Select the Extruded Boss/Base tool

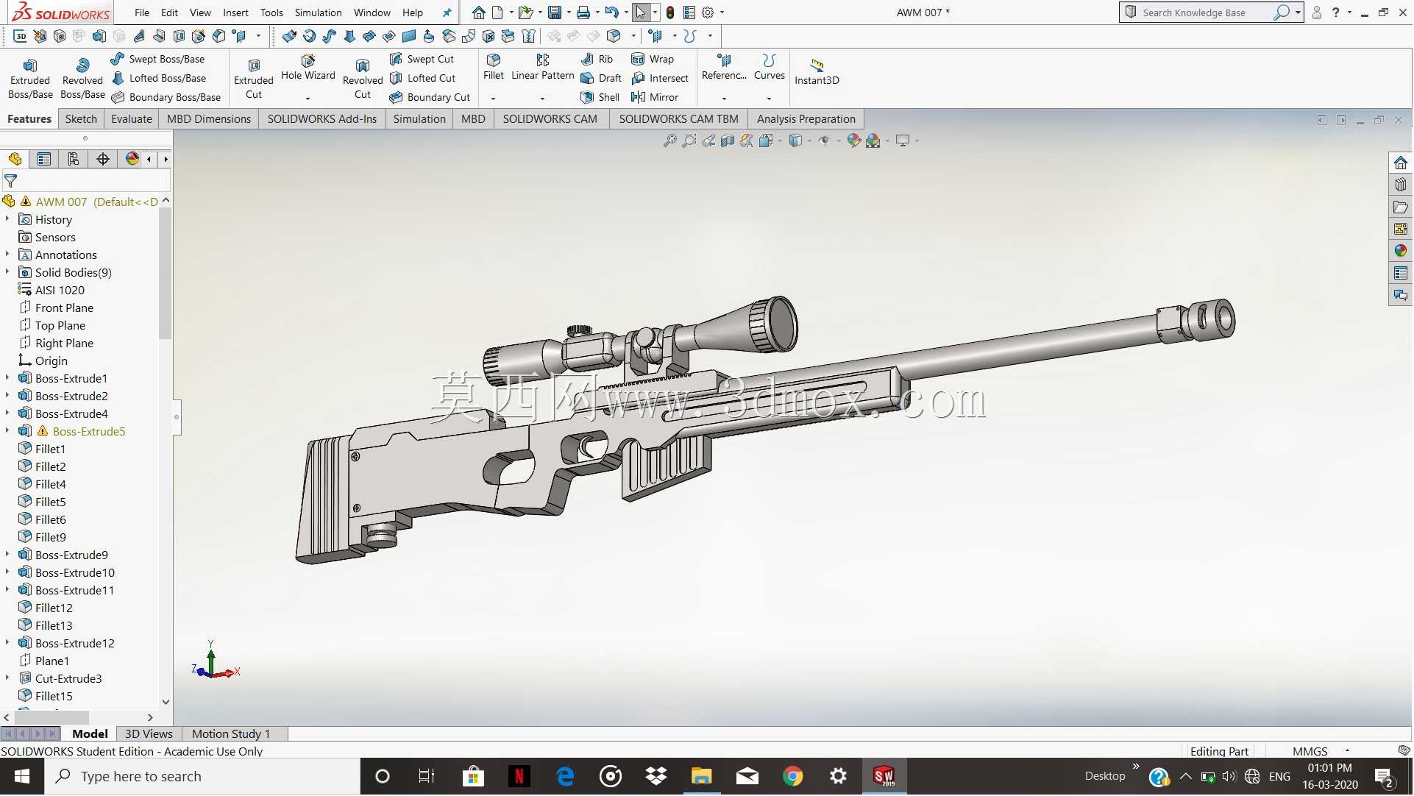point(30,79)
